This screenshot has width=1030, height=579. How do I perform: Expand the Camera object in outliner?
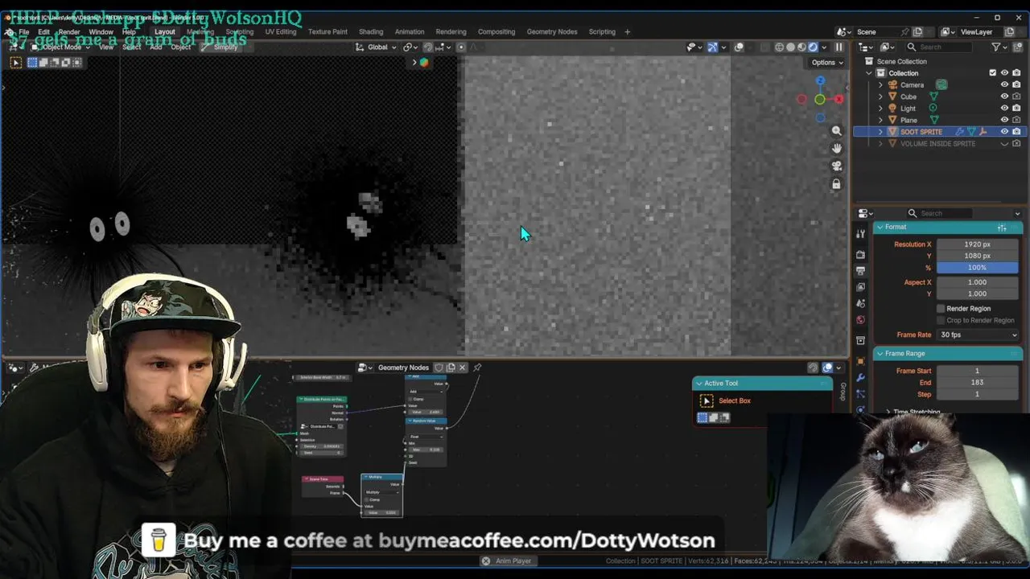point(880,84)
